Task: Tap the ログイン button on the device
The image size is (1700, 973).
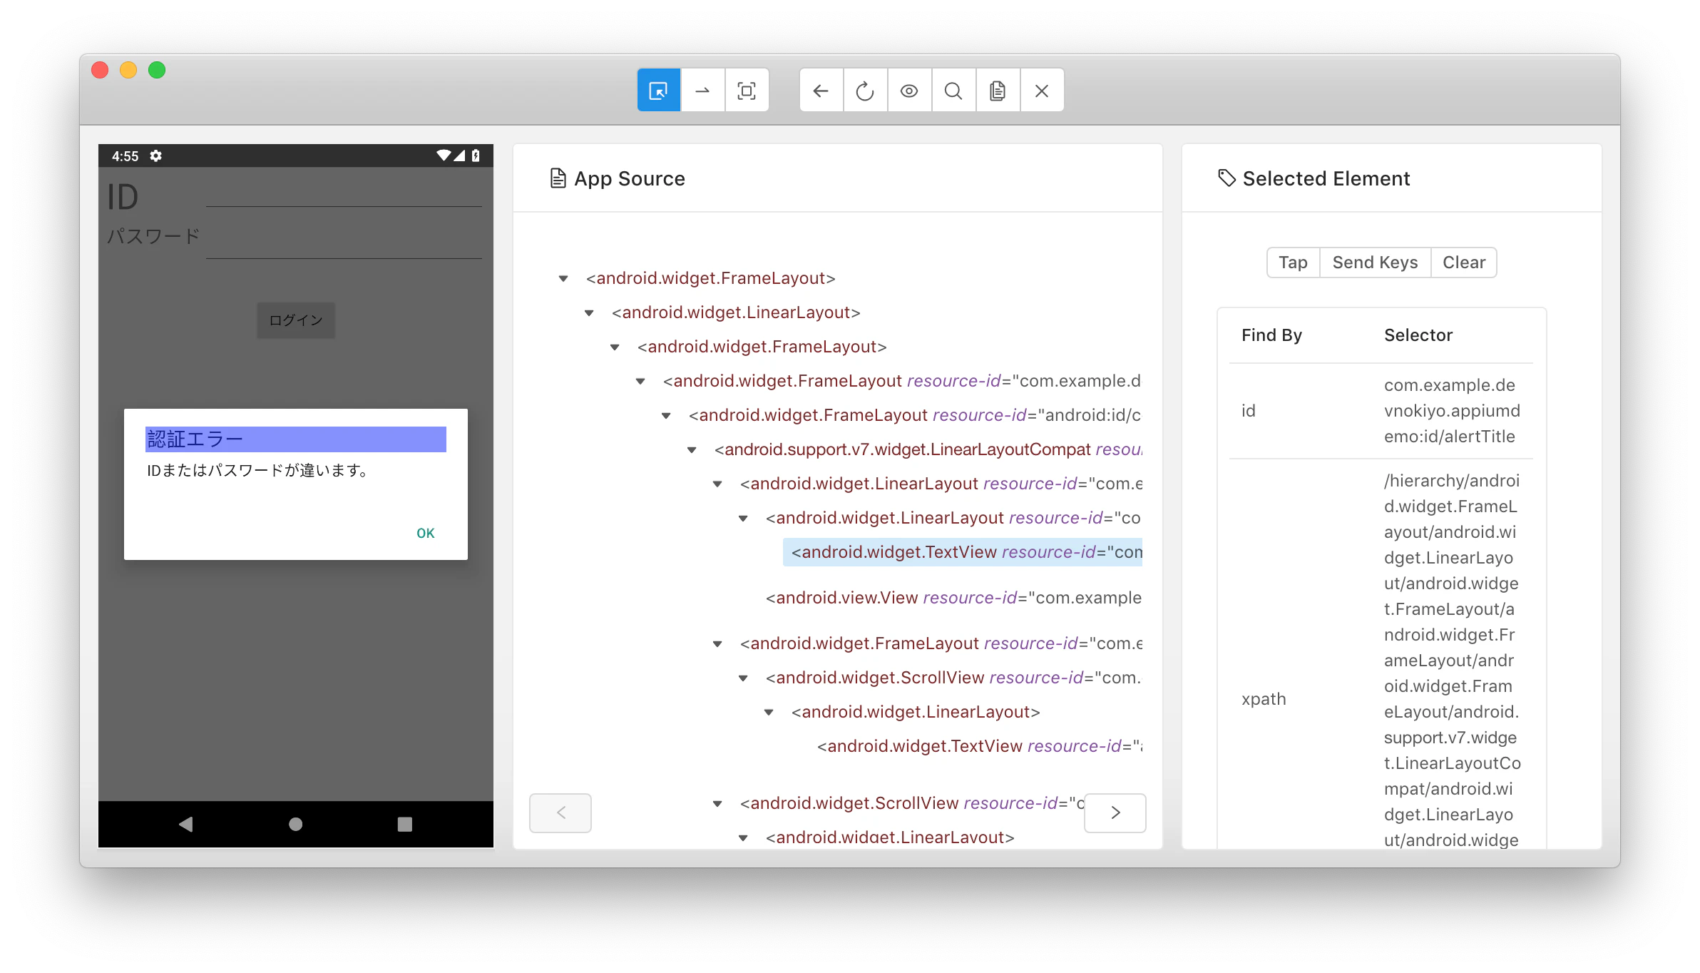Action: [296, 320]
